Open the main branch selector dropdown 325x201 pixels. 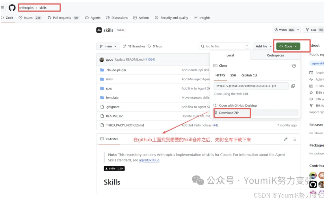point(108,46)
